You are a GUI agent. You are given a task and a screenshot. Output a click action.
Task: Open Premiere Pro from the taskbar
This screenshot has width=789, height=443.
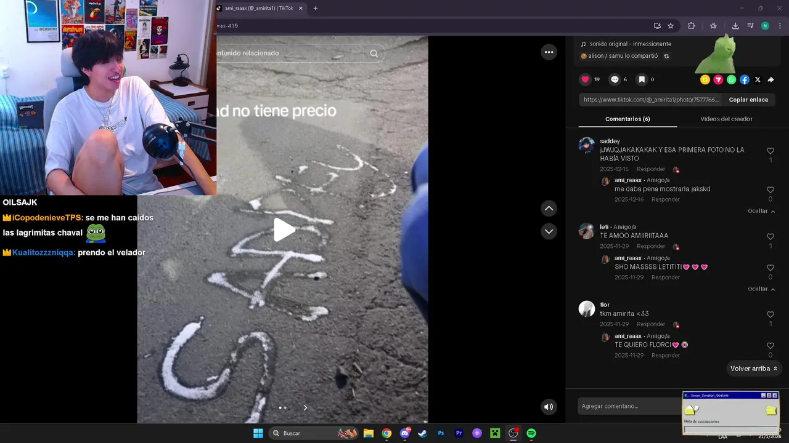[459, 433]
